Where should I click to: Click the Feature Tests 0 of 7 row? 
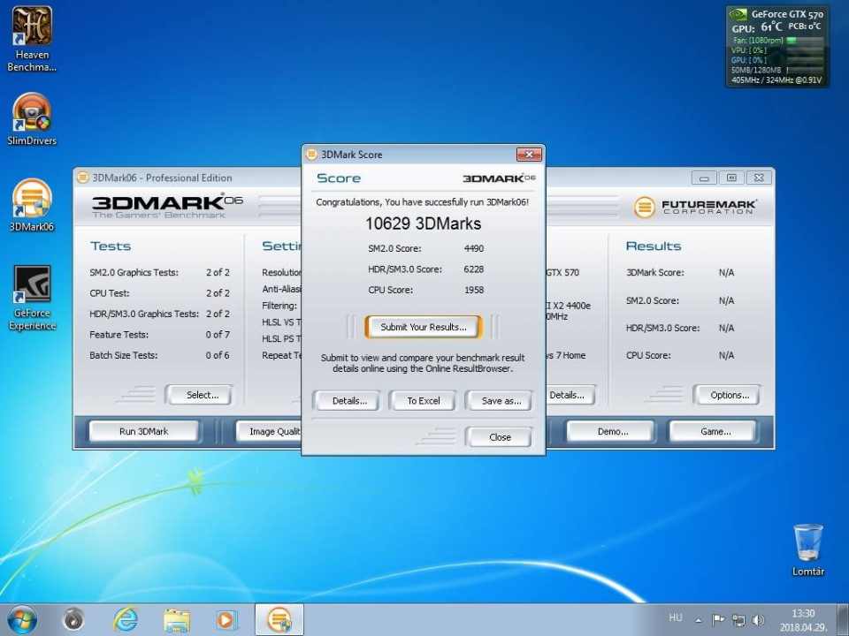160,335
